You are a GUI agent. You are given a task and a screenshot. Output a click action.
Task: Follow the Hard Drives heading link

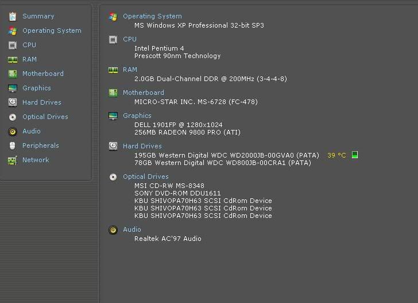[142, 146]
